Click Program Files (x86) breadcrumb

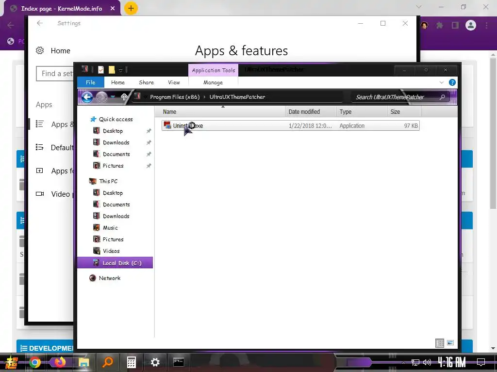pyautogui.click(x=175, y=97)
